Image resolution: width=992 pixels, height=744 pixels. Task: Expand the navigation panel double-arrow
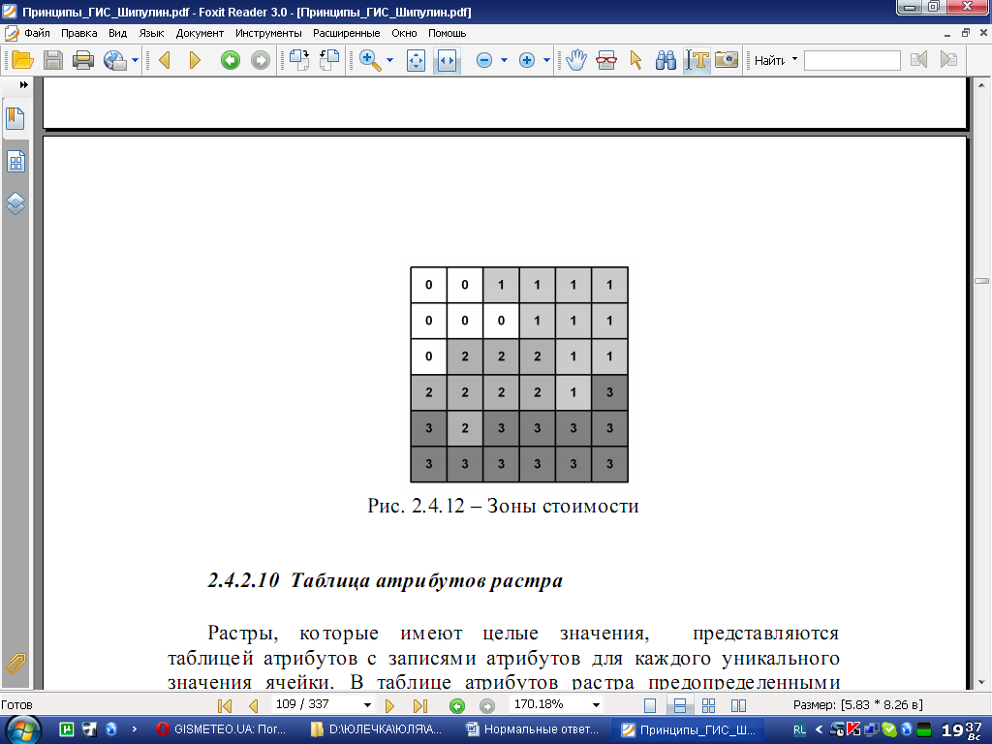[24, 85]
